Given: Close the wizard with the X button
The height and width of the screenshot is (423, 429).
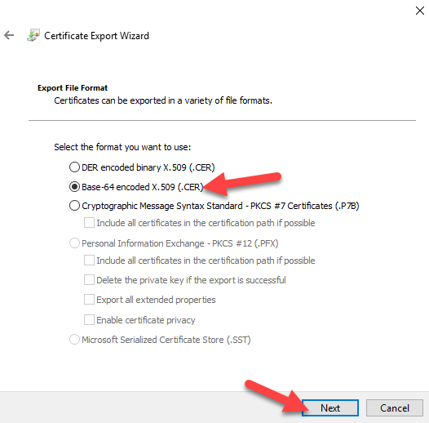Looking at the screenshot, I should coord(420,11).
